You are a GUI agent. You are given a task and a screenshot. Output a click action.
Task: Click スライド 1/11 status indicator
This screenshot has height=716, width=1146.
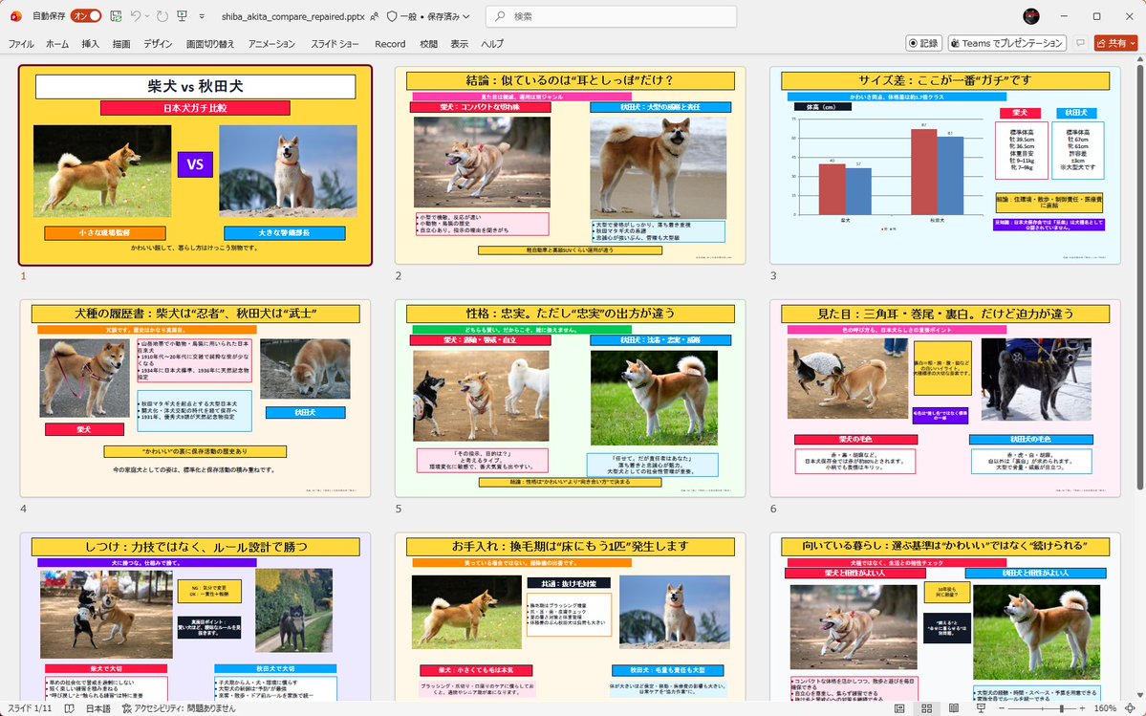coord(30,708)
